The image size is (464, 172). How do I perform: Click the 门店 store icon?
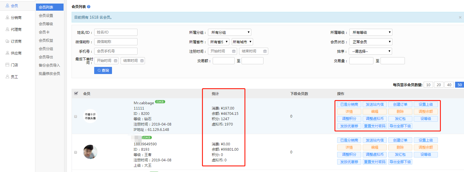click(x=7, y=65)
